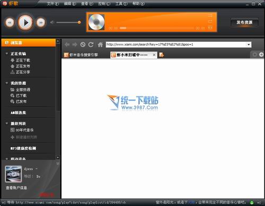
Task: Click the speaker icon in the status bar corner
Action: coord(259,203)
